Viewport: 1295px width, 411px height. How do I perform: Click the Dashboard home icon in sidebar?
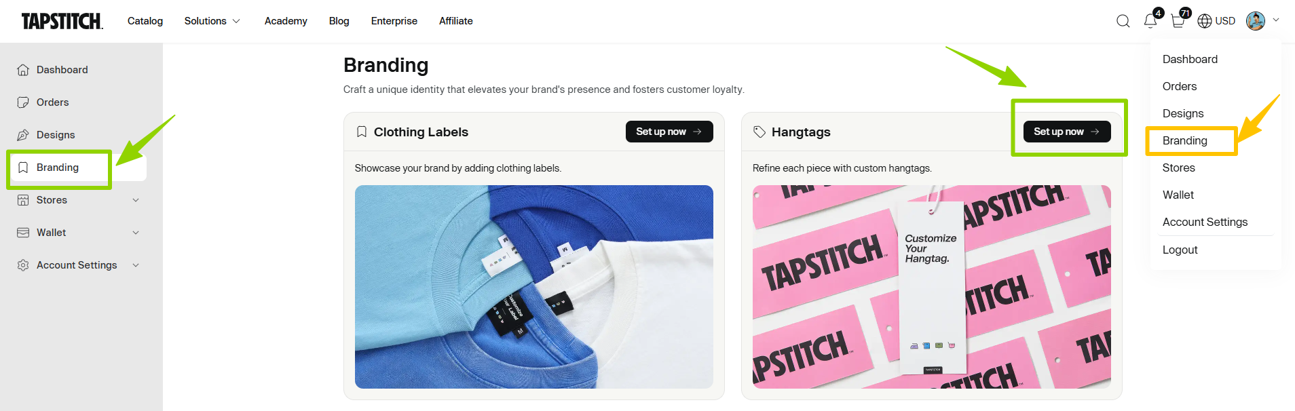[23, 70]
